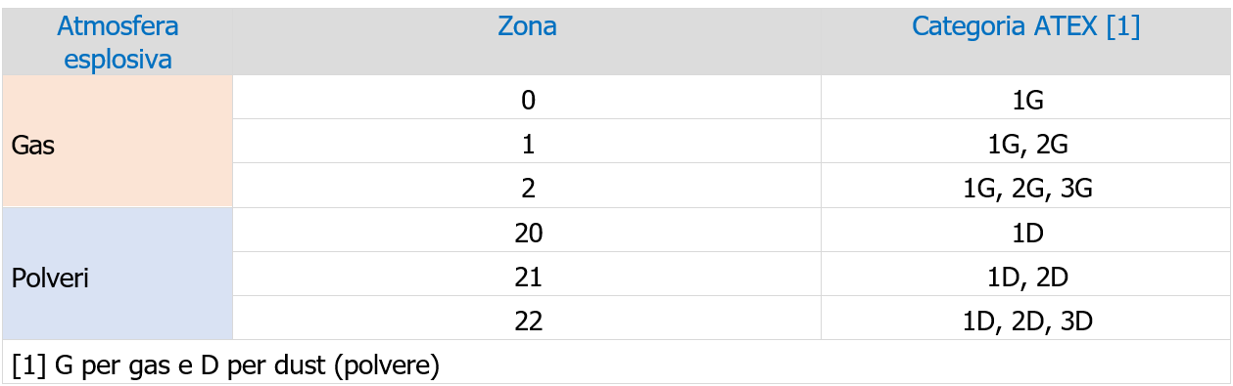
Task: Select the 1D, 2D category cell
Action: coord(1025,274)
